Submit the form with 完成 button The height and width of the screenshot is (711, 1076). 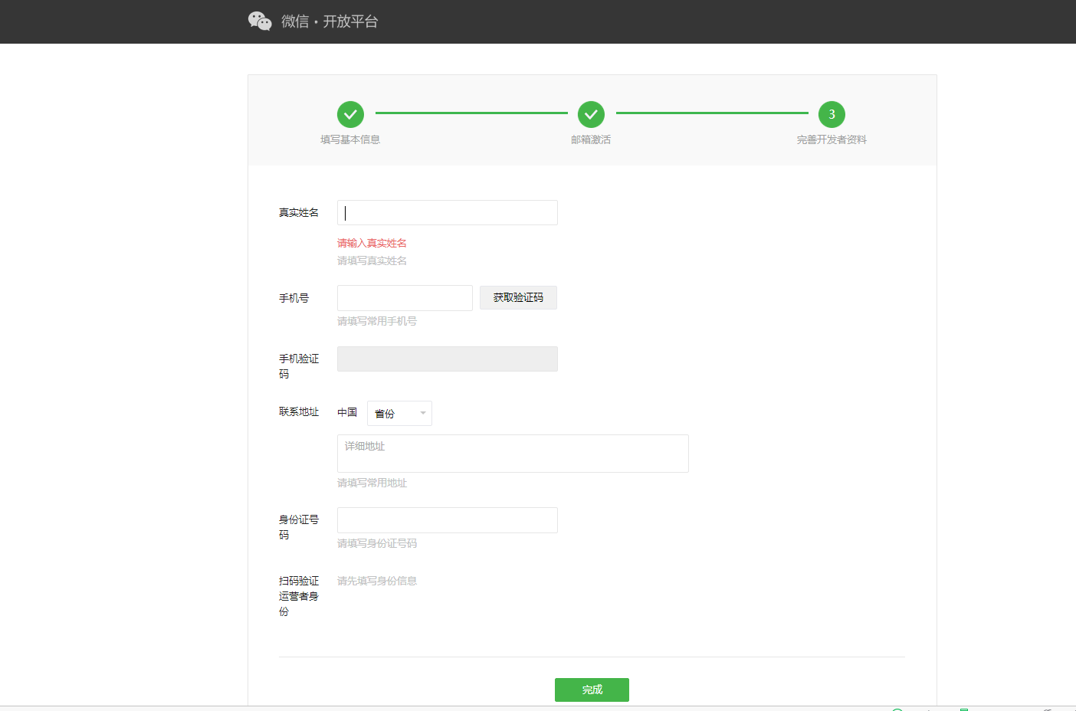coord(592,690)
